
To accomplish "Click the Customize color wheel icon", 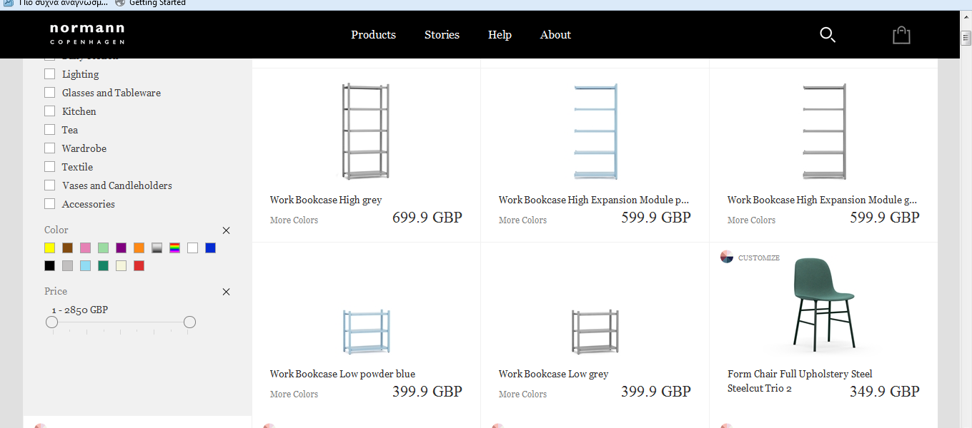I will (x=727, y=257).
